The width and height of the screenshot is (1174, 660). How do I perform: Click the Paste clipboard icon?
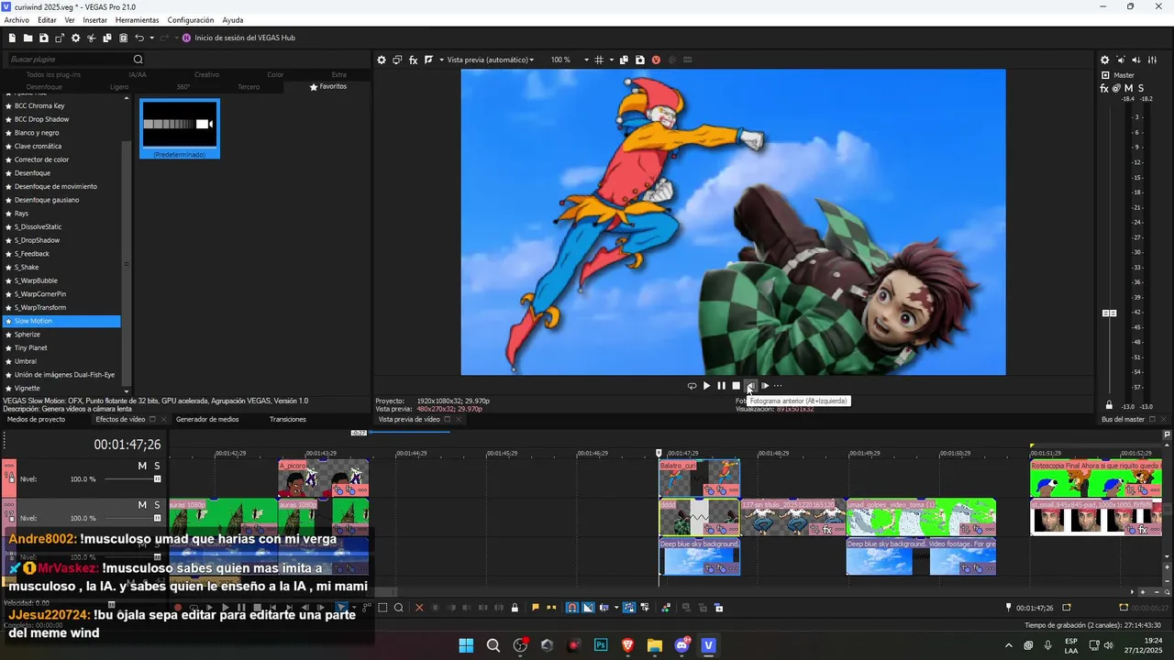click(x=123, y=38)
